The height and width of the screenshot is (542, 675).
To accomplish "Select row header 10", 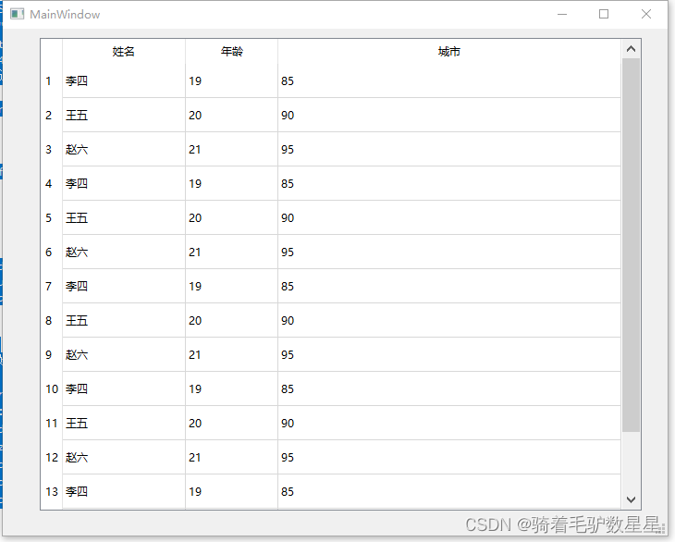I will 52,388.
